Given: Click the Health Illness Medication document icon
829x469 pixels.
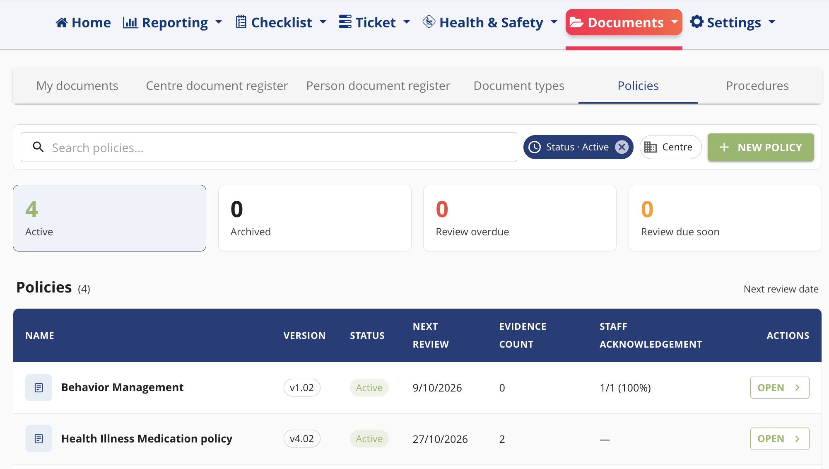Looking at the screenshot, I should coord(39,438).
